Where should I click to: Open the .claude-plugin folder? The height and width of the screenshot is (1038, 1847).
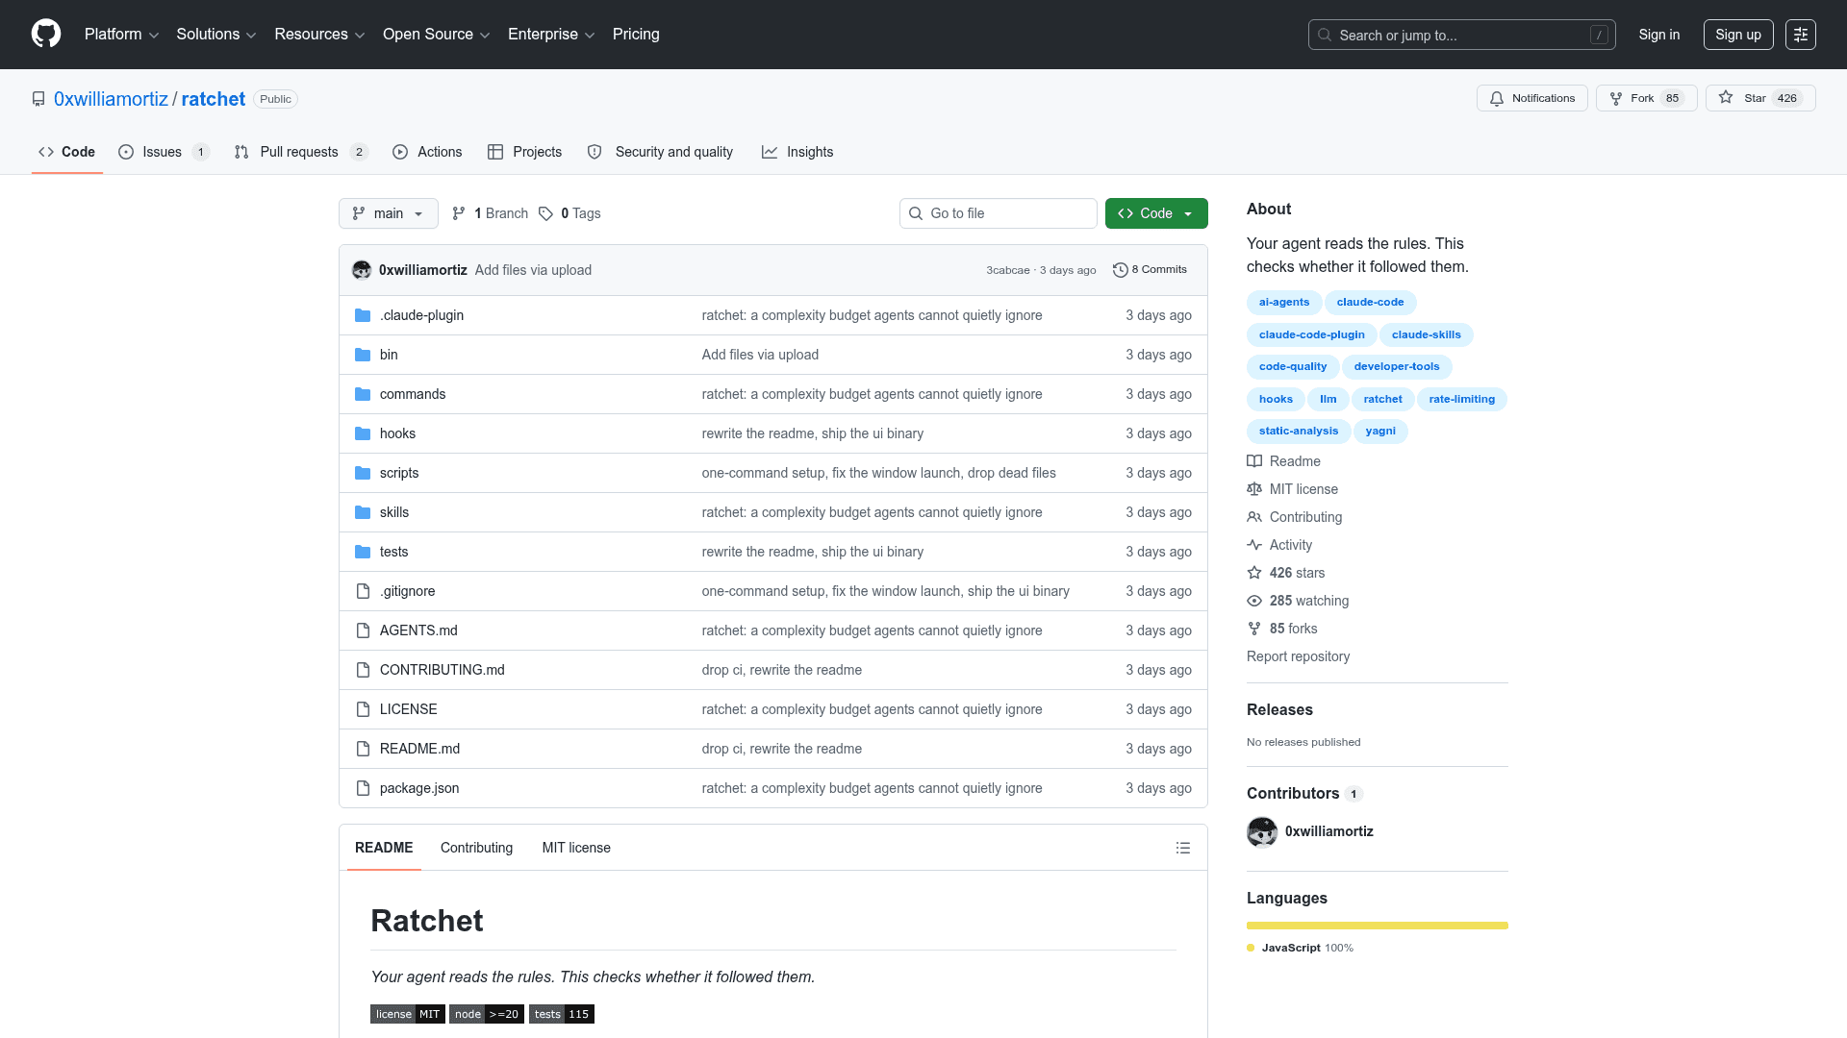421,315
